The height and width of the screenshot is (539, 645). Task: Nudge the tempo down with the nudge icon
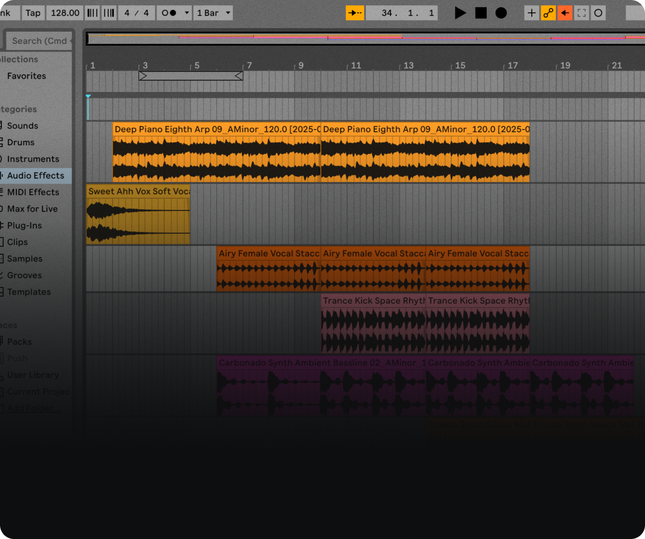(92, 12)
